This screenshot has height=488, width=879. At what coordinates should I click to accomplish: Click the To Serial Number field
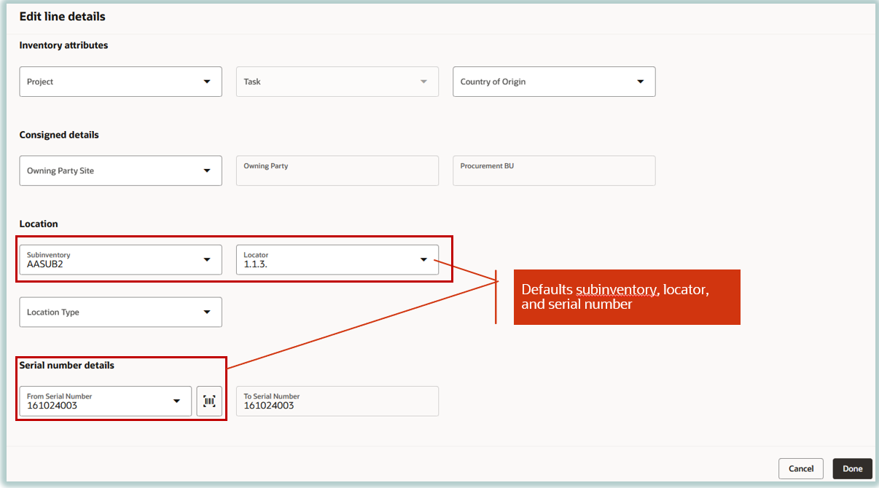[337, 401]
